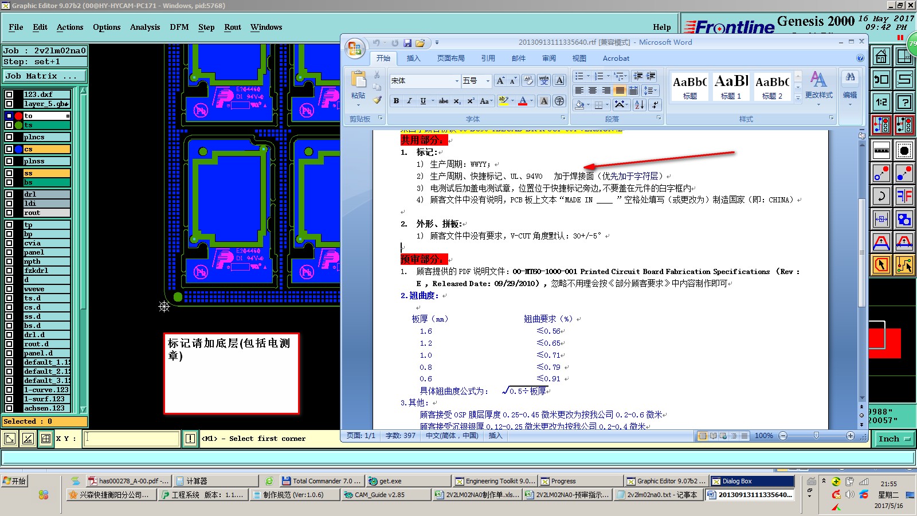Click the Format Painter brush icon in Word

[377, 100]
